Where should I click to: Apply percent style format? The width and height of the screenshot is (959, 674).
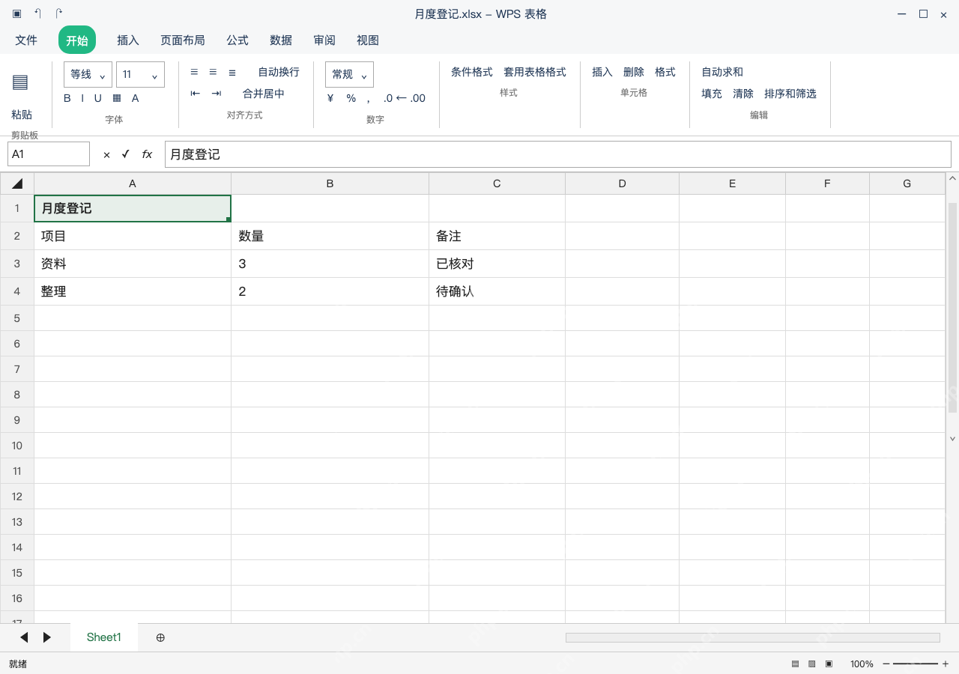(351, 98)
